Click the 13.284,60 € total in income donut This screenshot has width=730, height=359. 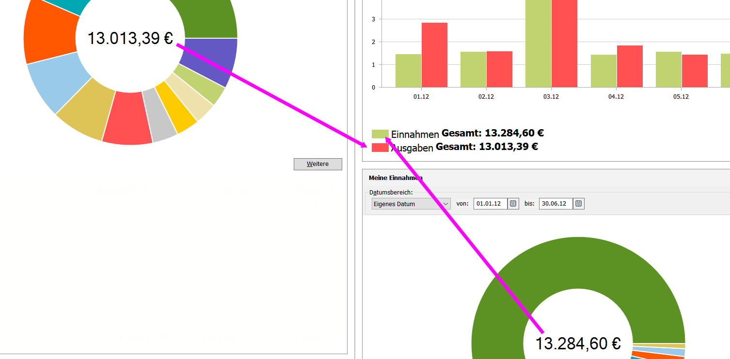578,344
